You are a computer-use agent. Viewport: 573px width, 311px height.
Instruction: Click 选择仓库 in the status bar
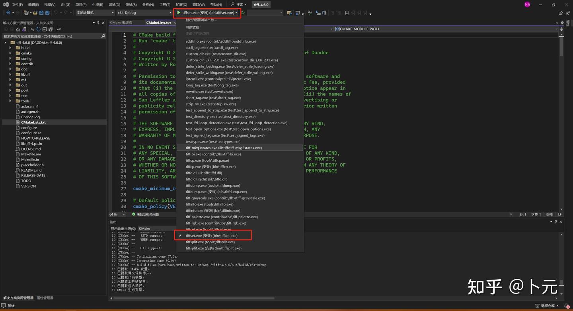point(547,306)
